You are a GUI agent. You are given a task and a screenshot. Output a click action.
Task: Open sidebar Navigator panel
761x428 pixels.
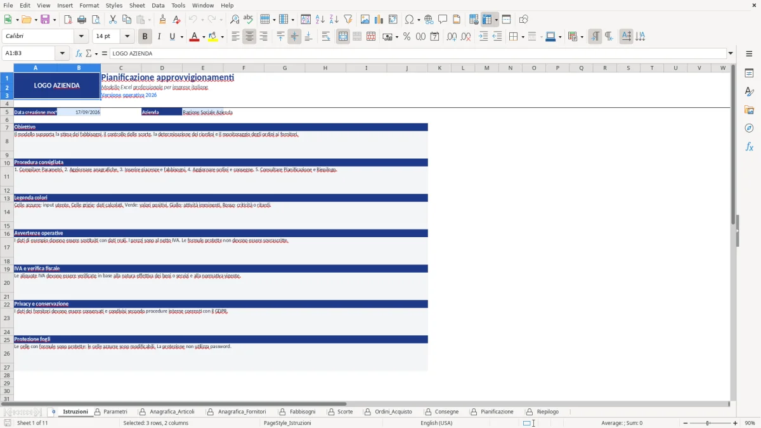tap(749, 129)
